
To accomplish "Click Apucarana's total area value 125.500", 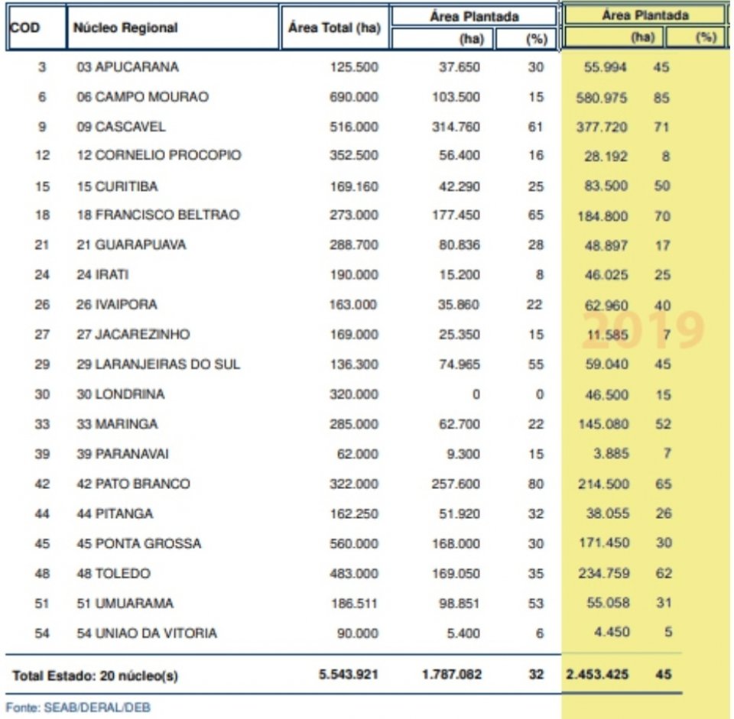I will [x=354, y=67].
